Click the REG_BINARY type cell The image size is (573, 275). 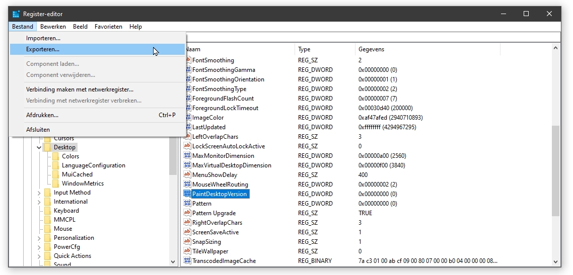(315, 261)
